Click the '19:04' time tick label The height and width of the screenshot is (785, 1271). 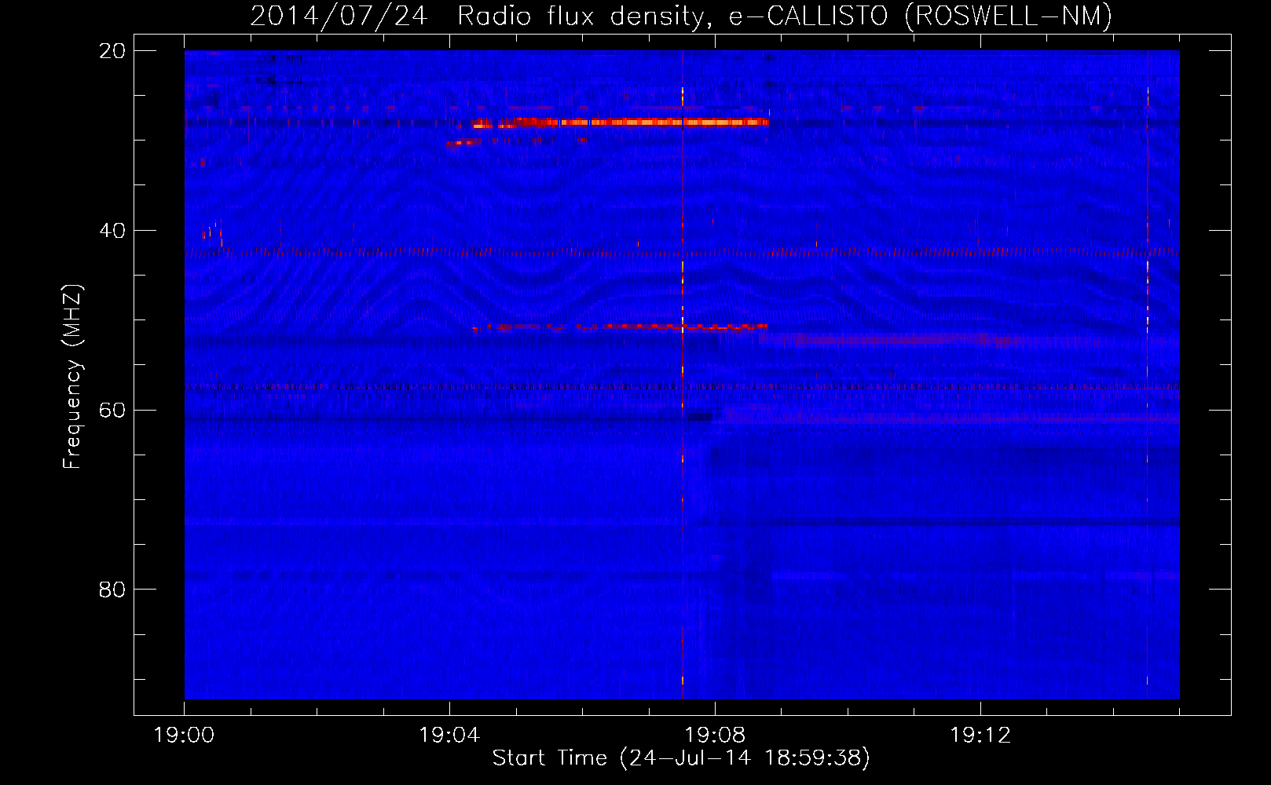(x=449, y=736)
